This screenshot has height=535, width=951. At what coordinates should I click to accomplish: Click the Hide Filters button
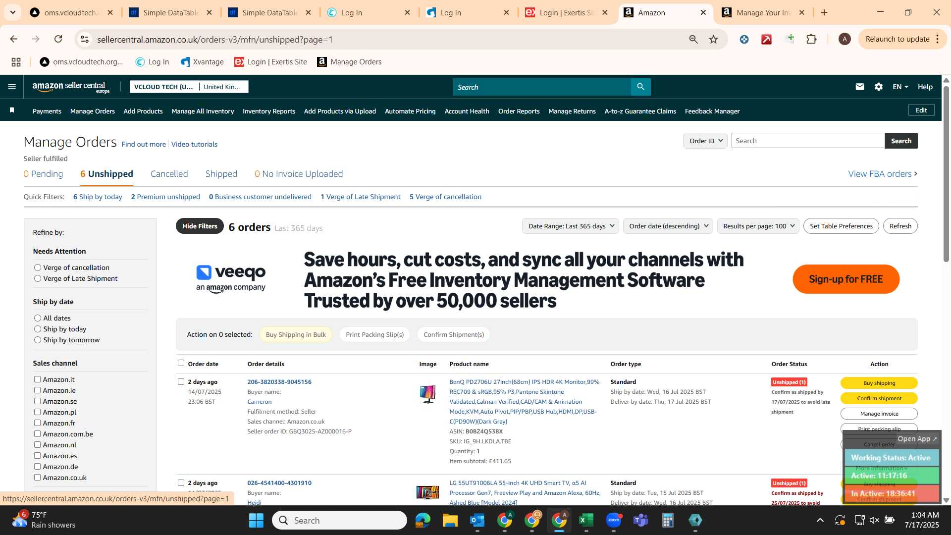[200, 226]
